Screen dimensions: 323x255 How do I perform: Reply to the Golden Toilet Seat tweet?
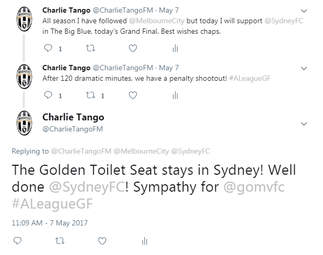coord(17,241)
